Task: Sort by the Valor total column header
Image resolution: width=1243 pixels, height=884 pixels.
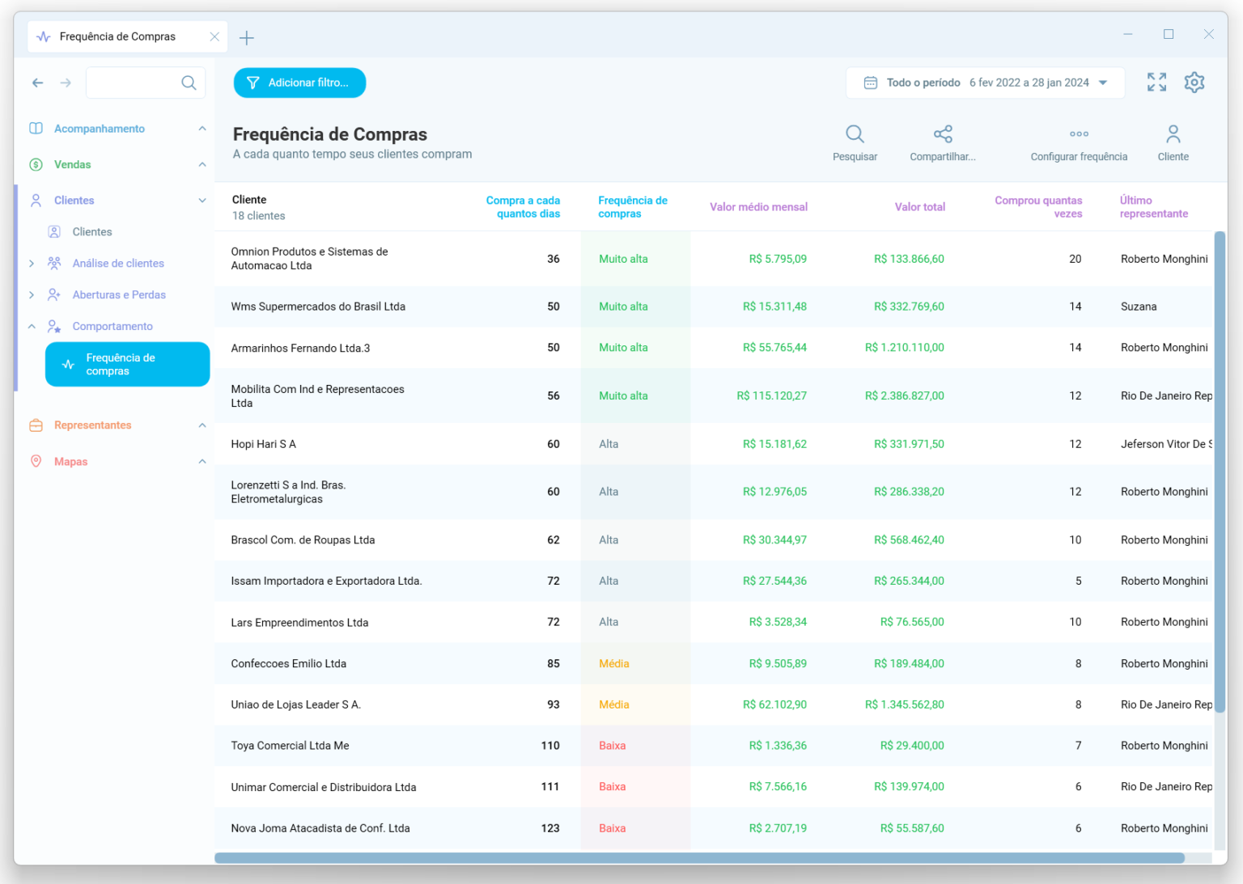Action: coord(919,207)
